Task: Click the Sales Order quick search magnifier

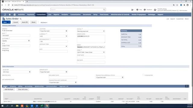Action: (x=21, y=19)
